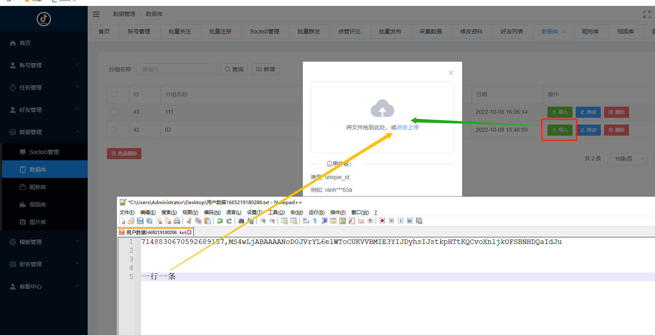The height and width of the screenshot is (335, 655).
Task: Tick the checkbox for row ID 42
Action: pos(114,130)
